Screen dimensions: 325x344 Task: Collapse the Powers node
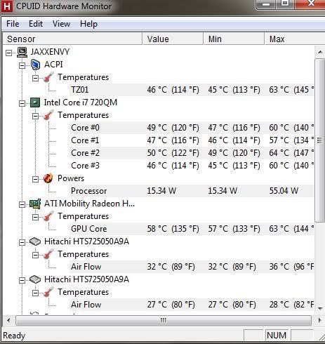[x=35, y=180]
